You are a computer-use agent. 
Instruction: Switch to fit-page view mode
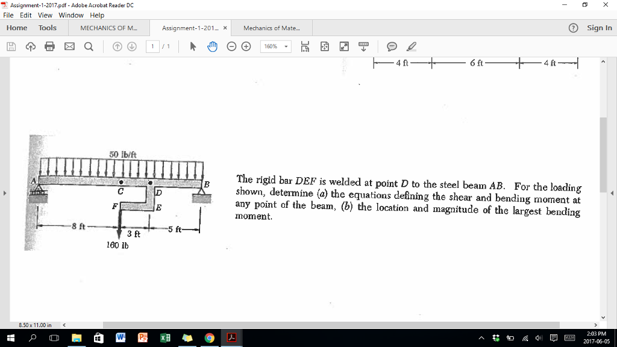(324, 46)
